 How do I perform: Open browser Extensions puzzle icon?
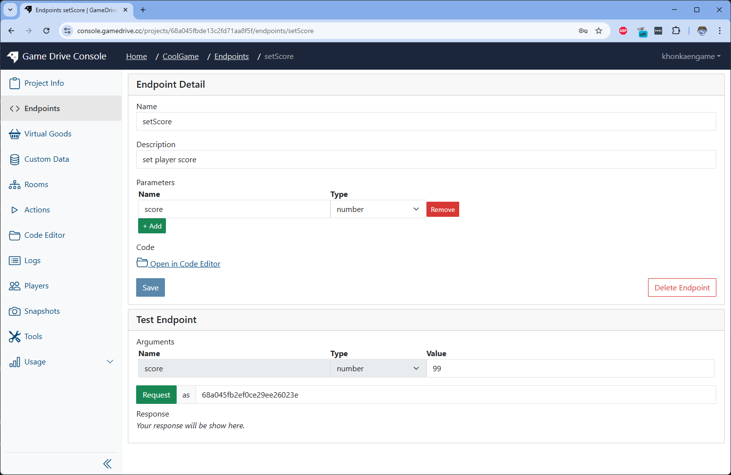(676, 31)
